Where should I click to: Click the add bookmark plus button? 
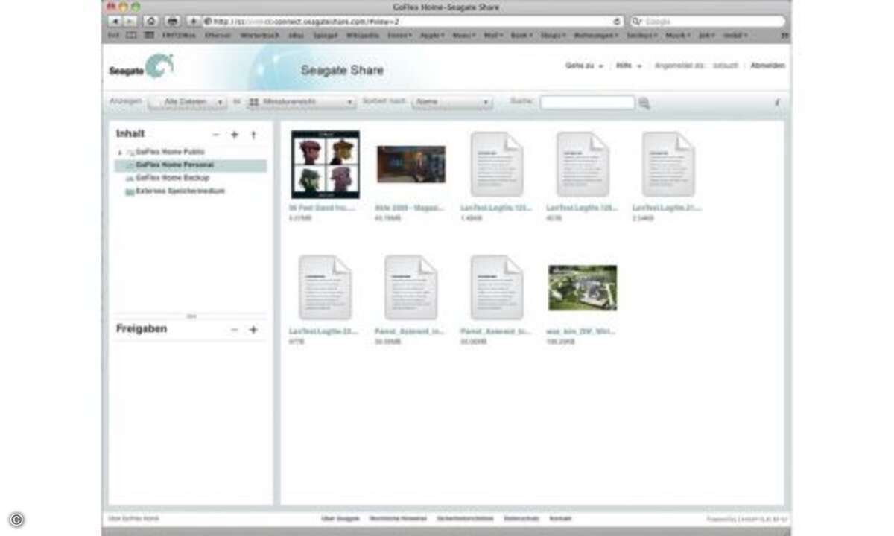click(194, 22)
